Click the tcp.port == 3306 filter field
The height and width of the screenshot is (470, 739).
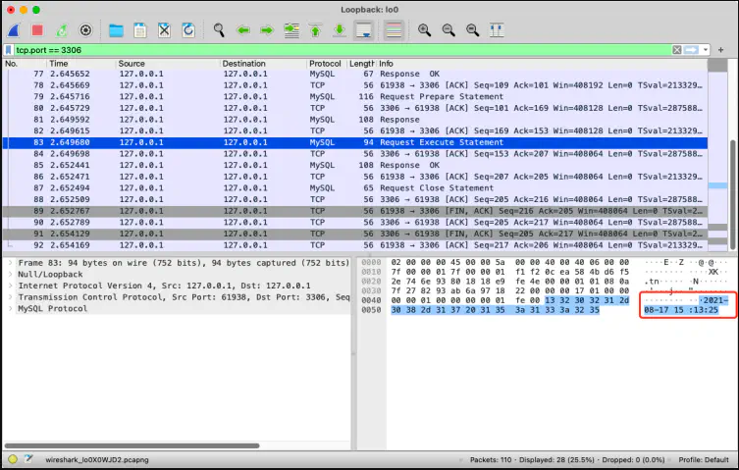pos(342,50)
